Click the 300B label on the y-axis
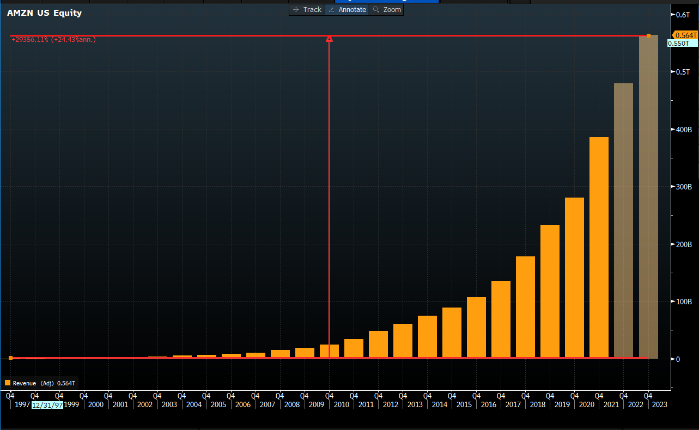This screenshot has height=430, width=699. click(684, 187)
